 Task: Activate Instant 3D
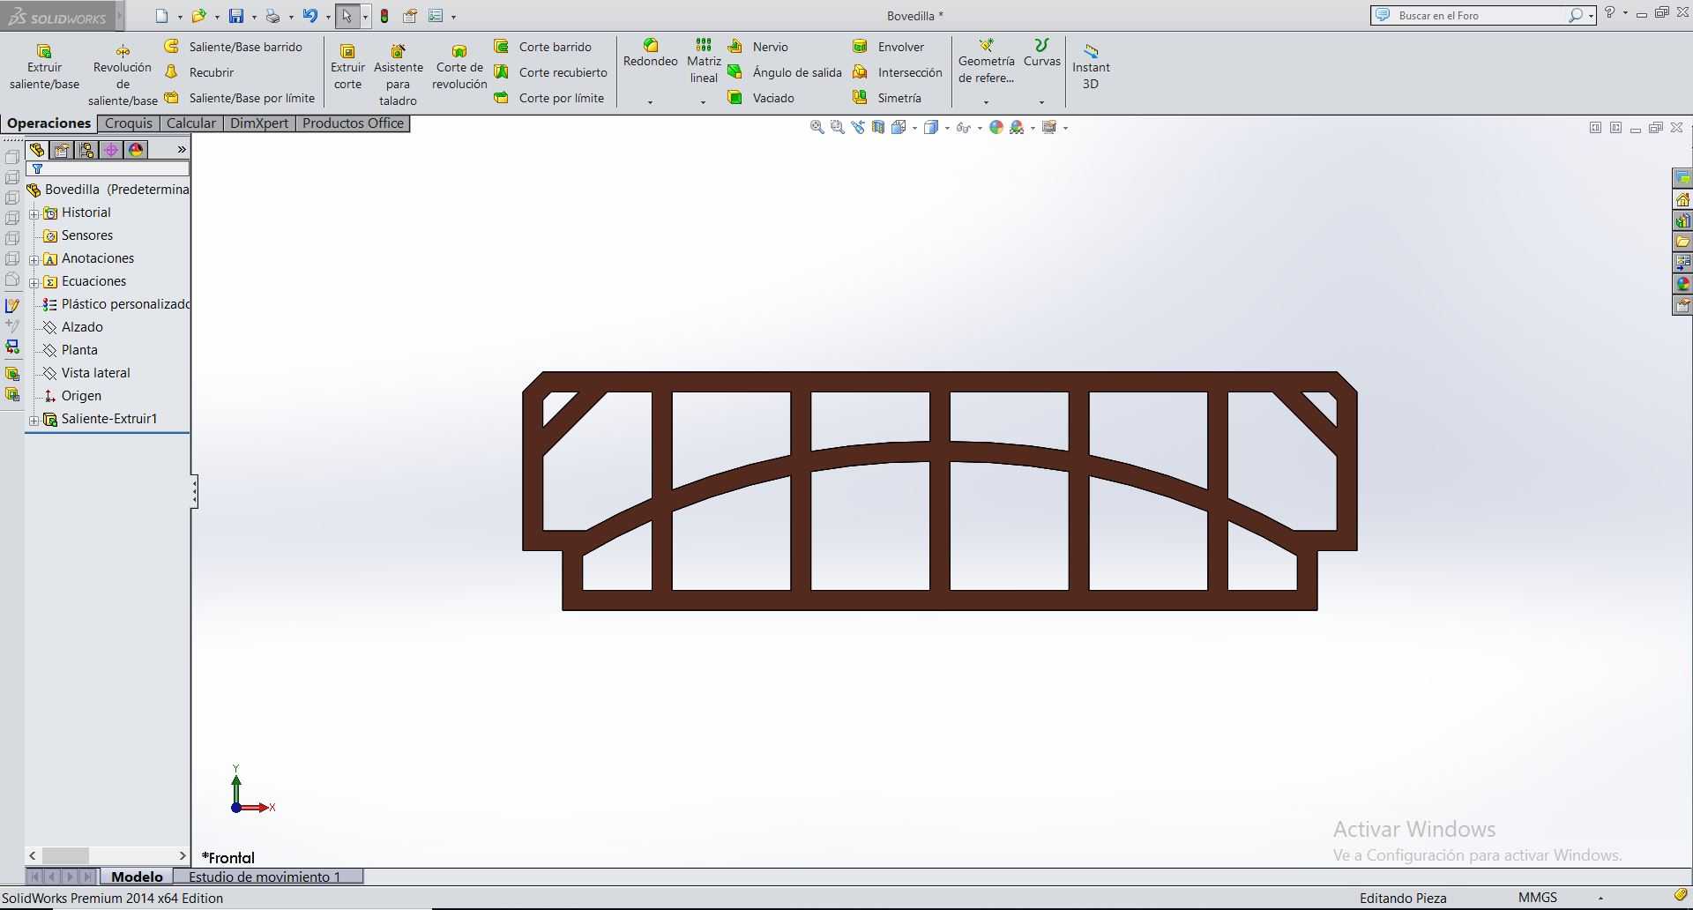[1091, 68]
